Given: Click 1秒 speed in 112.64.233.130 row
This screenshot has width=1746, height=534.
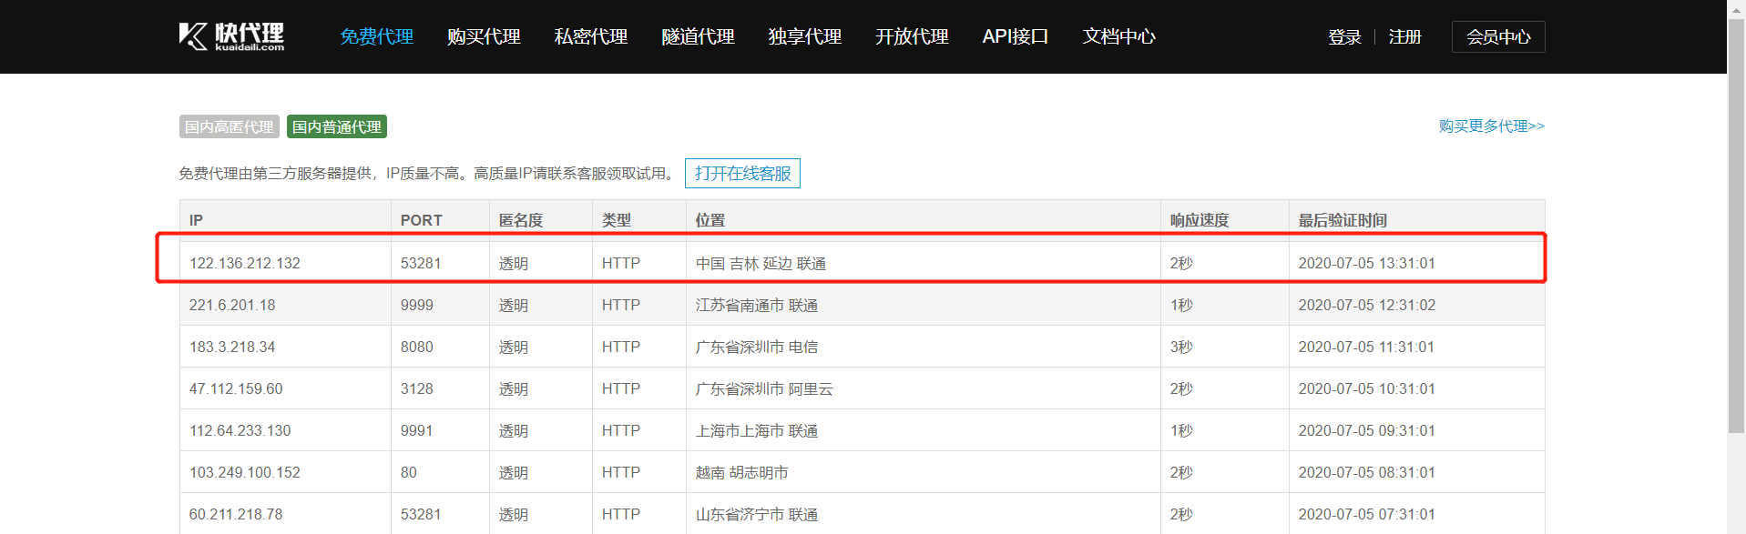Looking at the screenshot, I should coord(1181,430).
